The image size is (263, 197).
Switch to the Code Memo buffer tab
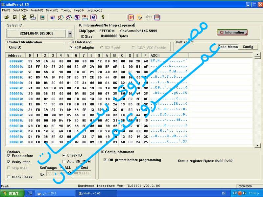pyautogui.click(x=228, y=47)
